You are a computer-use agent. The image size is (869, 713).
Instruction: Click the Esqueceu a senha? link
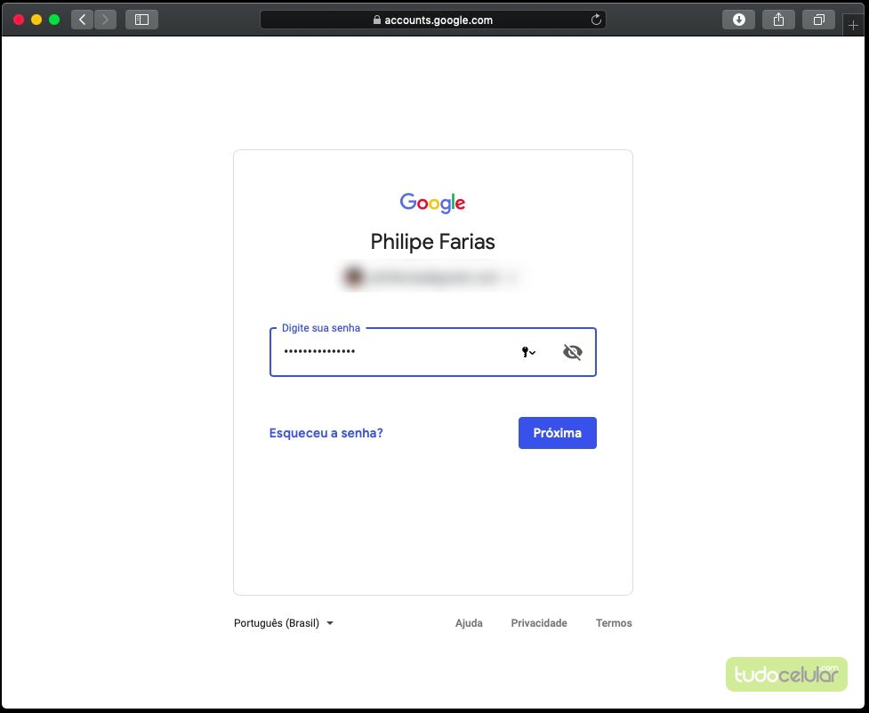point(326,433)
